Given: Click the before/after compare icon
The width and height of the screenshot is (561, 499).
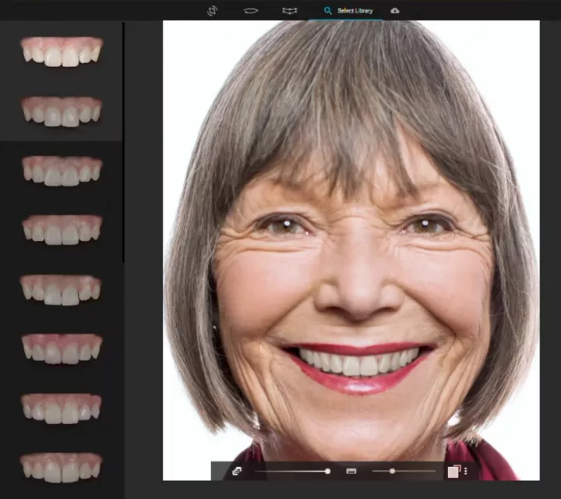Looking at the screenshot, I should tap(453, 471).
